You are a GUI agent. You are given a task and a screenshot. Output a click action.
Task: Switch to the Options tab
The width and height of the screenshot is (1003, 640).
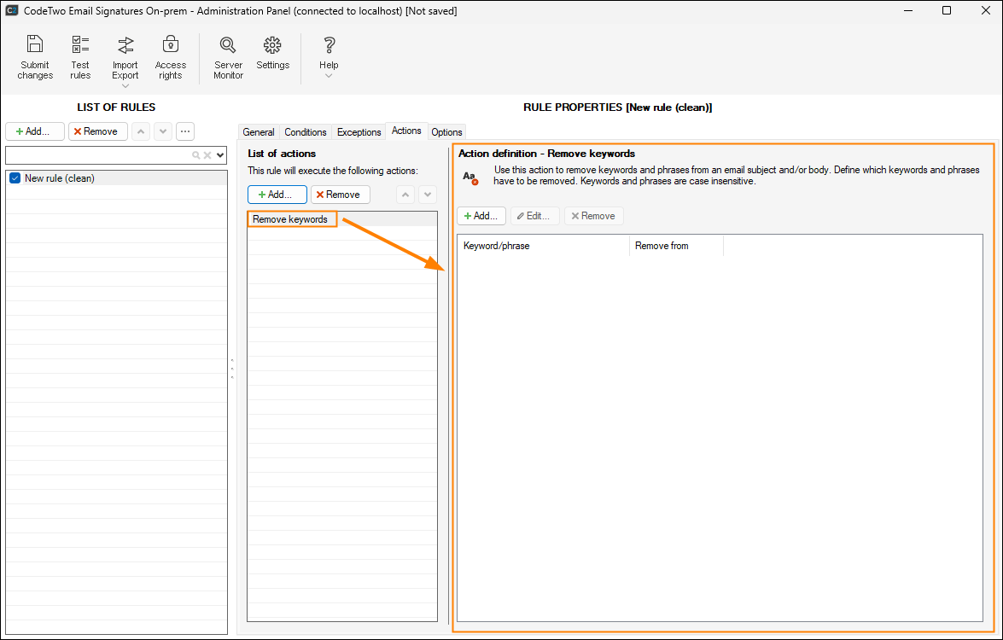coord(446,132)
